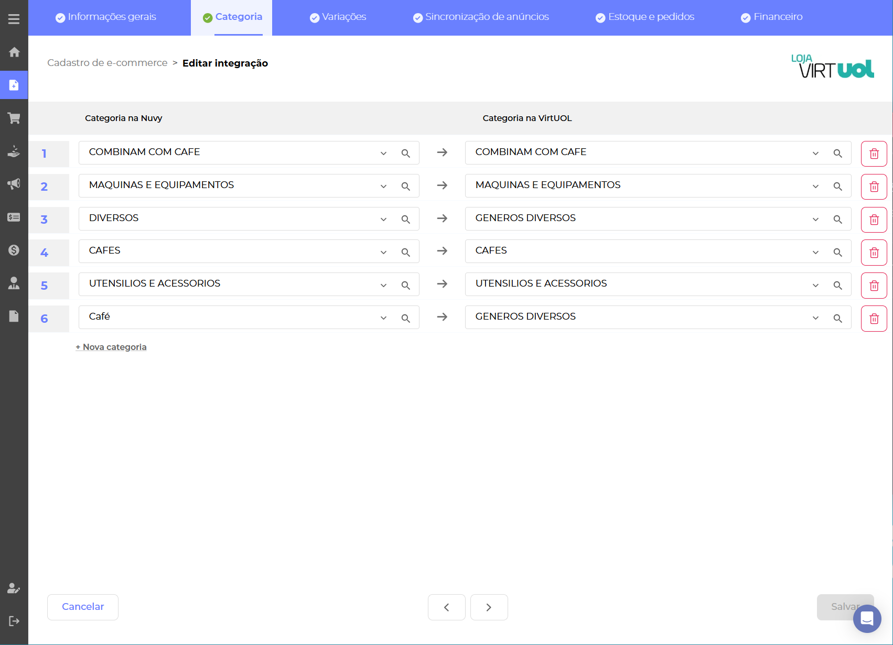The image size is (893, 645).
Task: Switch to the Variações tab
Action: tap(338, 17)
